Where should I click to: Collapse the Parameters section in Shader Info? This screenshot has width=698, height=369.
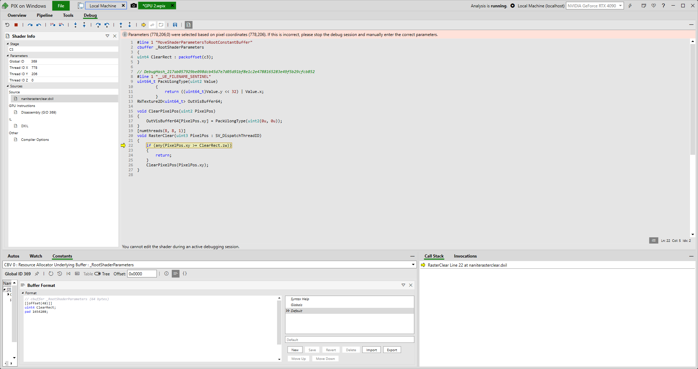8,56
